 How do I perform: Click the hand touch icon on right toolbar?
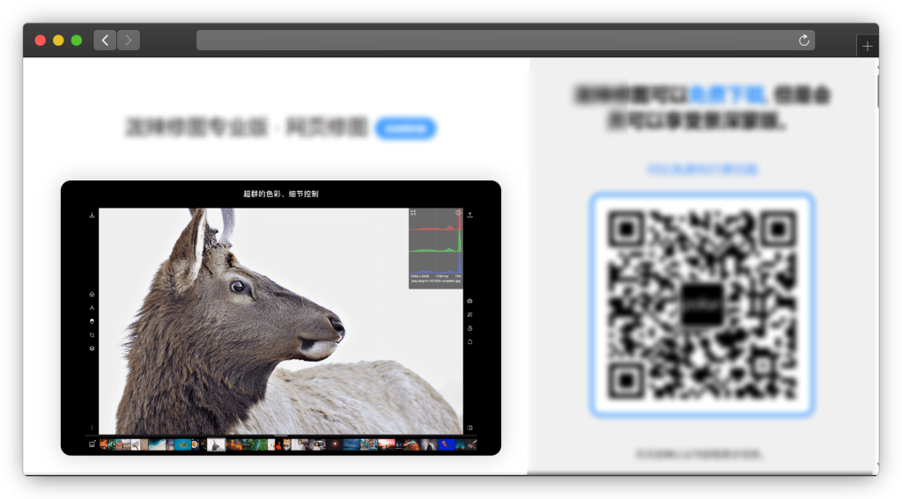tap(469, 328)
